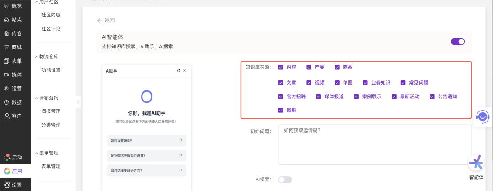Uncheck the 官方招聘 checkbox

point(281,96)
